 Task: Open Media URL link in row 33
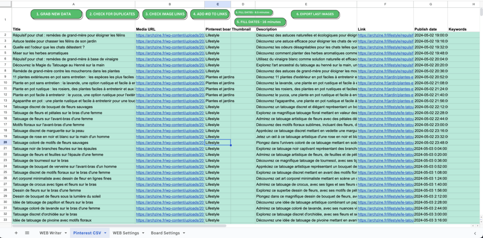(x=170, y=220)
